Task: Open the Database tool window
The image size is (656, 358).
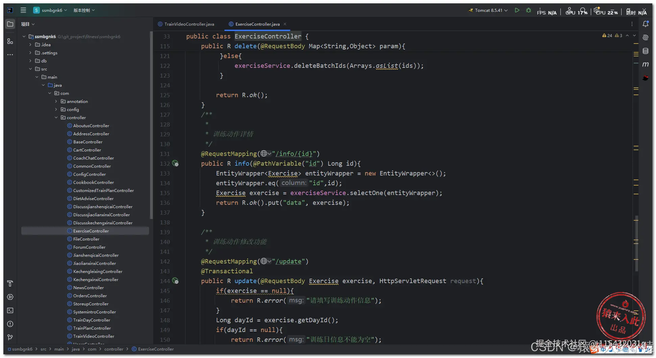Action: (x=646, y=51)
